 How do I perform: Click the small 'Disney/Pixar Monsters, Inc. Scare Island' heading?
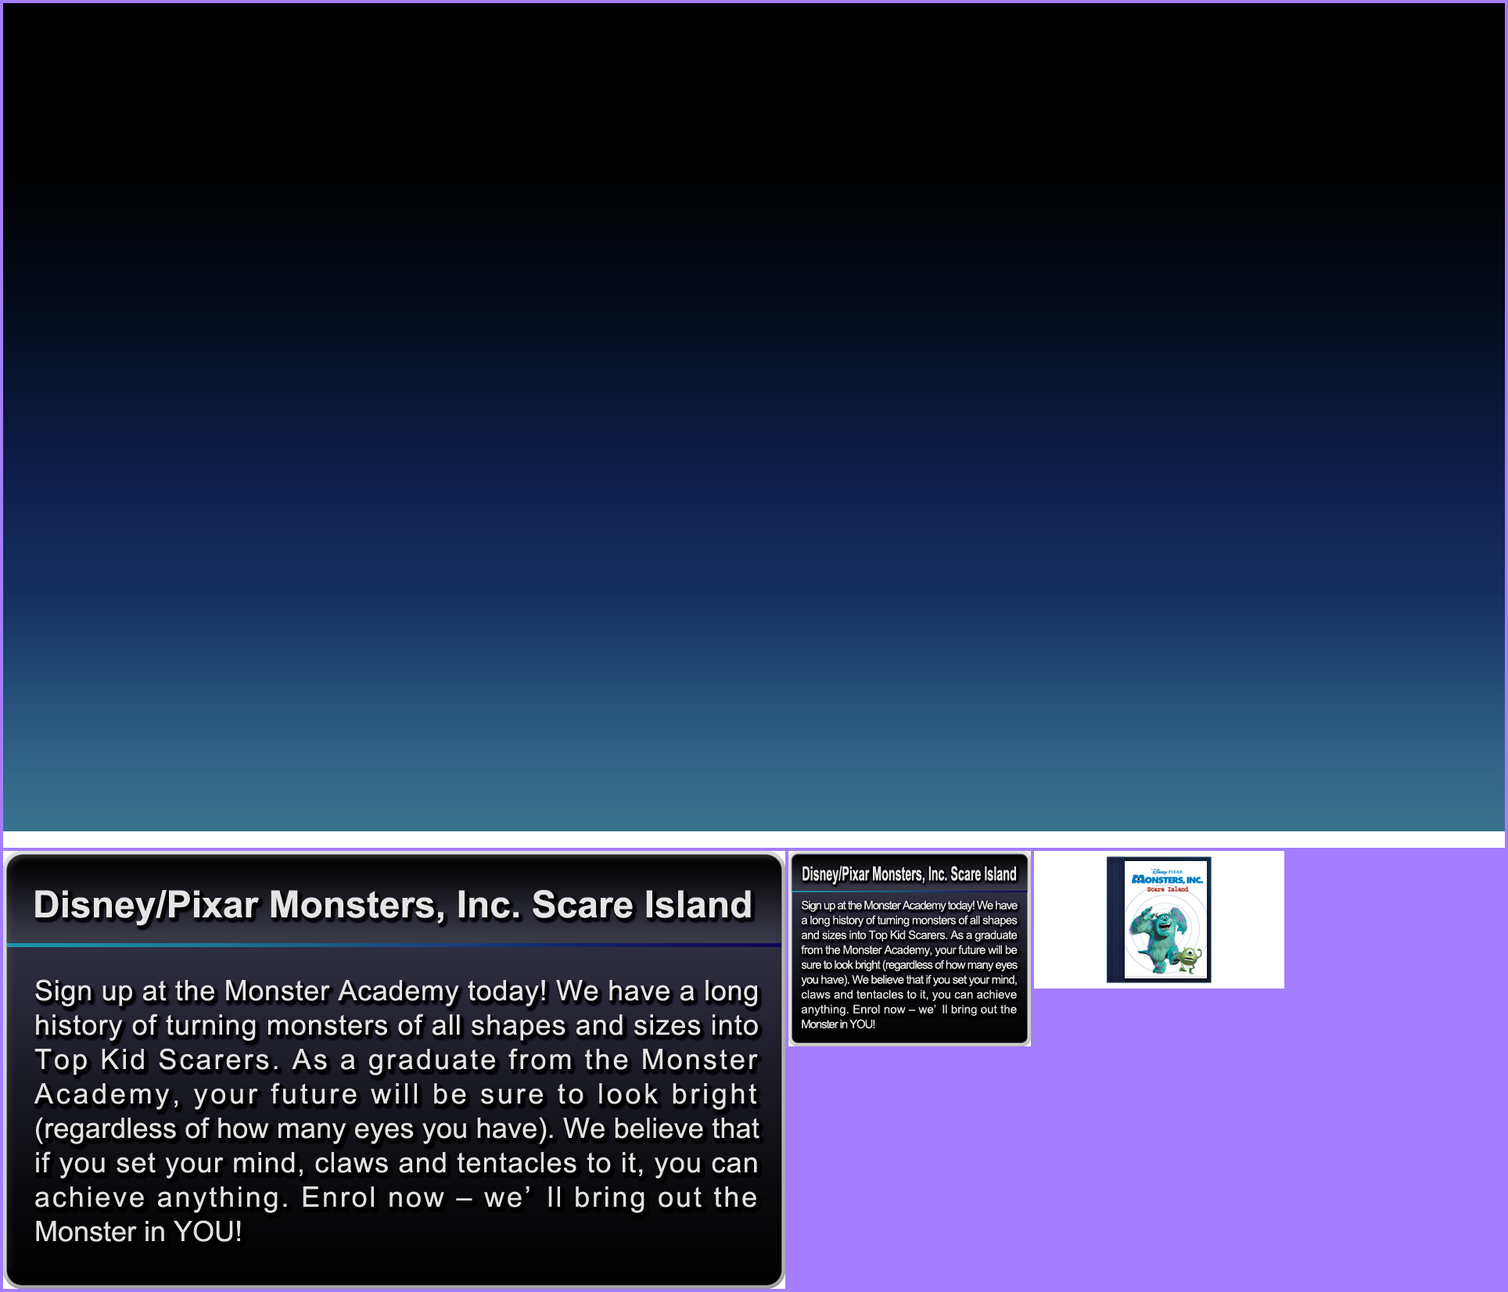pos(909,874)
